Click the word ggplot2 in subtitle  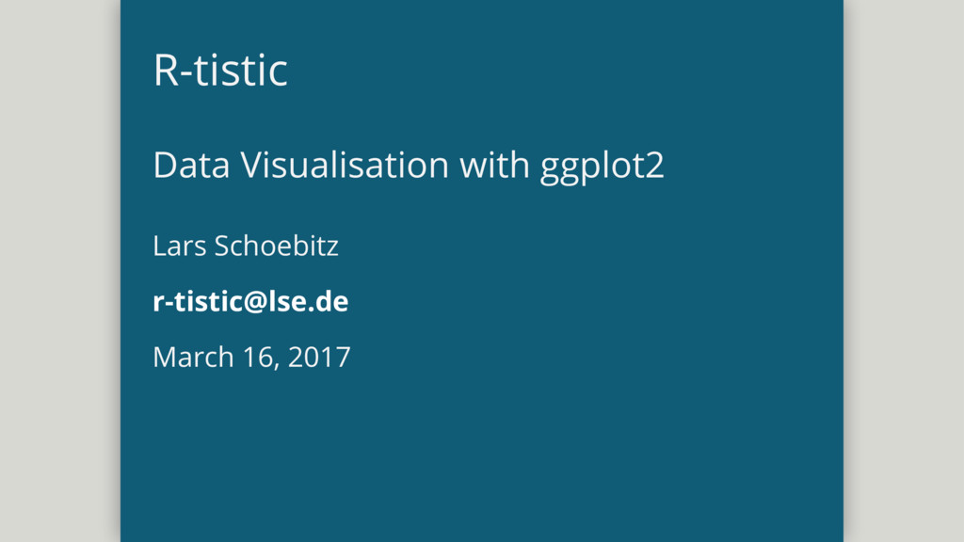pos(602,167)
